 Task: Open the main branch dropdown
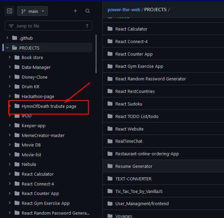pos(33,11)
